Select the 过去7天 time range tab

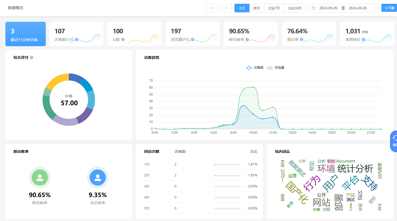pos(274,8)
